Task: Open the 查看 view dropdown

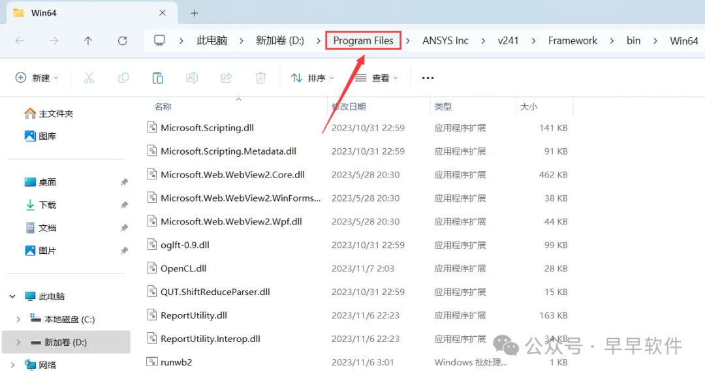Action: pyautogui.click(x=377, y=78)
